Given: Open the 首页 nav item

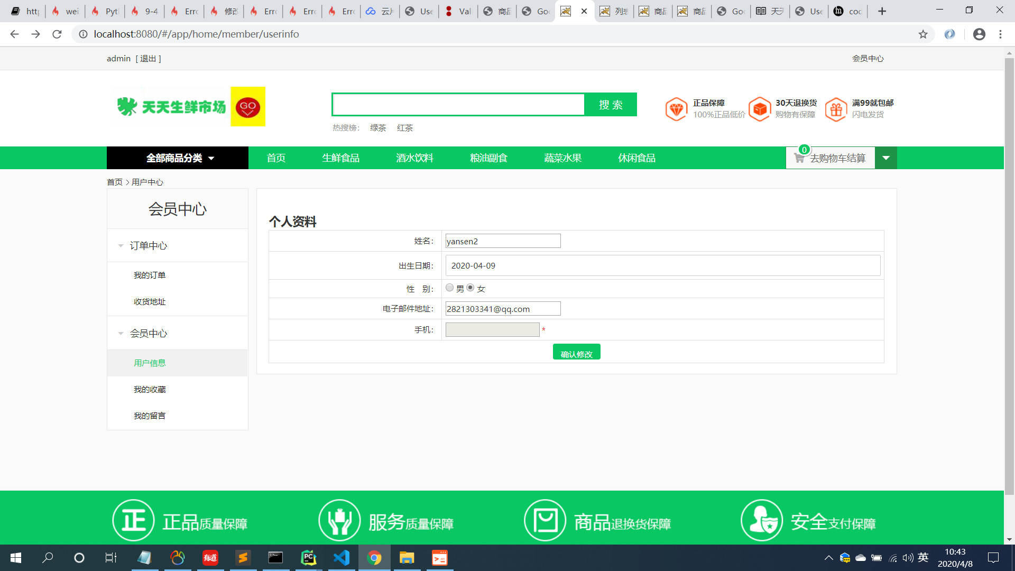Looking at the screenshot, I should coord(276,158).
